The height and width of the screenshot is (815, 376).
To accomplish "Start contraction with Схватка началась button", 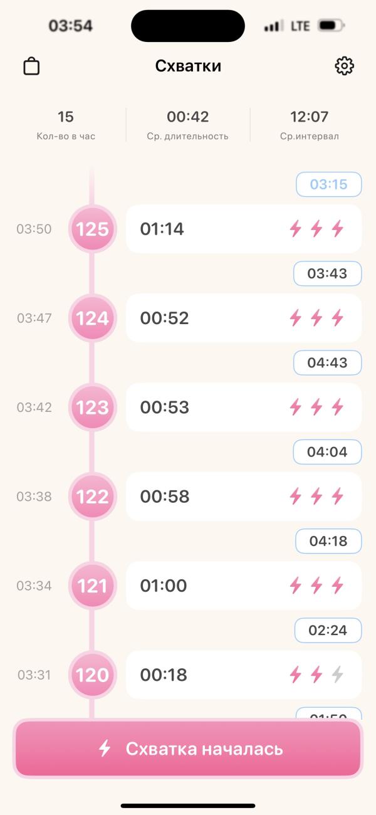I will click(188, 749).
